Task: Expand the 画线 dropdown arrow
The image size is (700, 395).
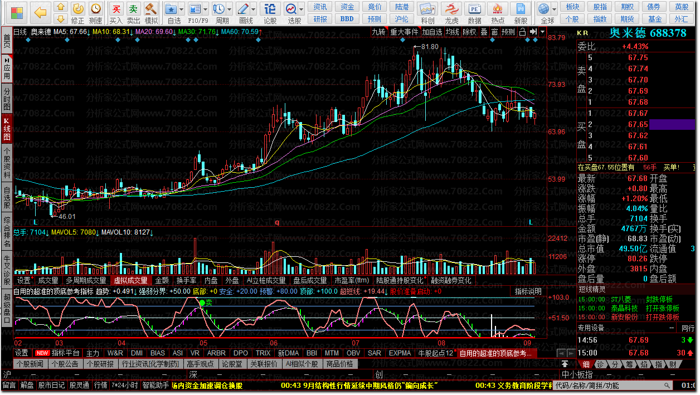Action: click(x=252, y=9)
